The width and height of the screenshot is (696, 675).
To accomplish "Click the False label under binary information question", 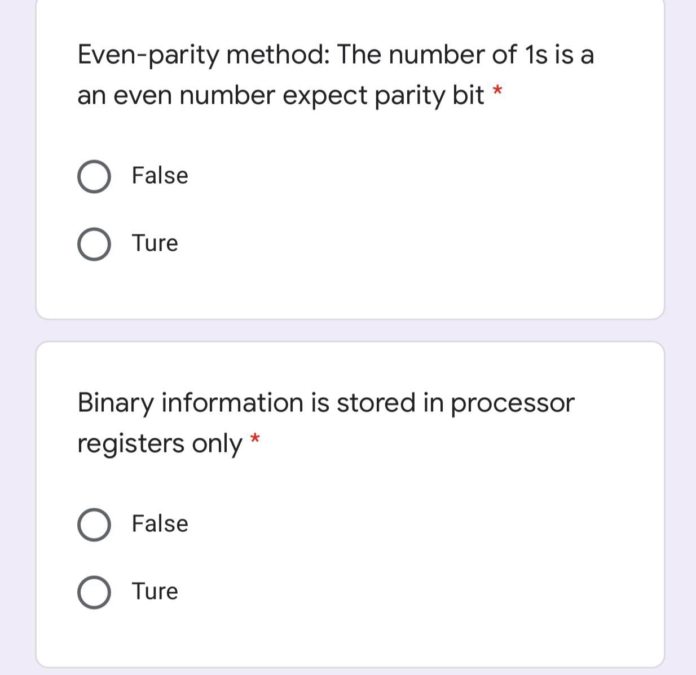I will [x=160, y=523].
